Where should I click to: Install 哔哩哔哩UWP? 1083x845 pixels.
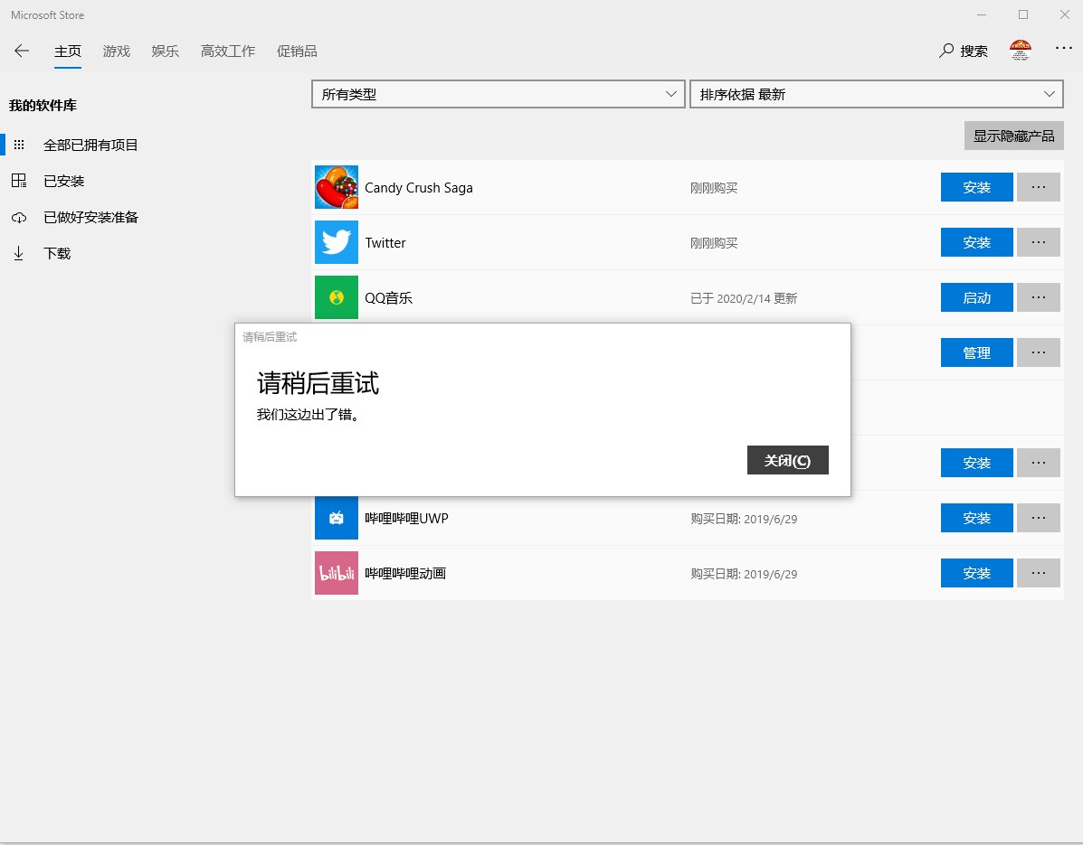pos(976,518)
